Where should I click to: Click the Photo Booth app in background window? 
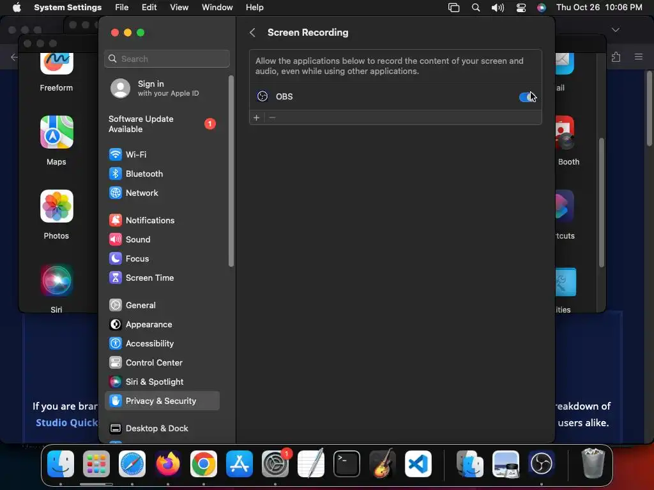click(567, 141)
